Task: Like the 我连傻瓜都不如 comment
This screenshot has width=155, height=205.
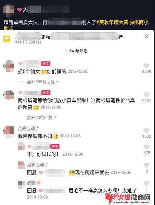Action: click(146, 131)
